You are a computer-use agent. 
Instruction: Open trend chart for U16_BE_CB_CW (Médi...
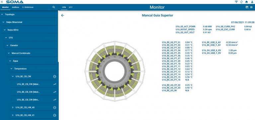click(55, 92)
